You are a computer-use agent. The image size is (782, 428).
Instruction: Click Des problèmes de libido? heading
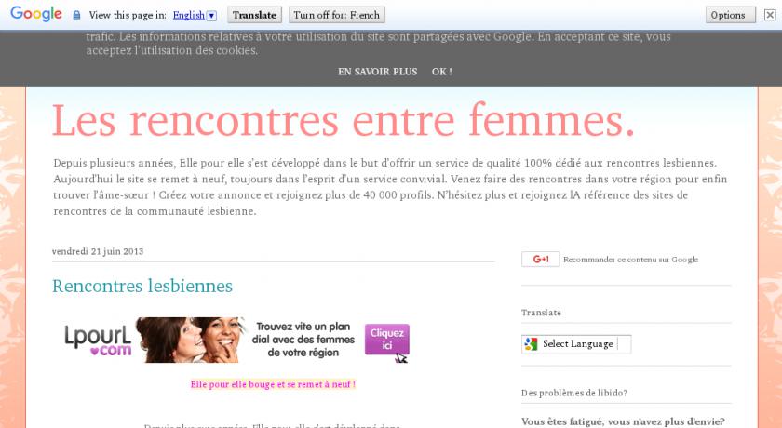tap(574, 393)
